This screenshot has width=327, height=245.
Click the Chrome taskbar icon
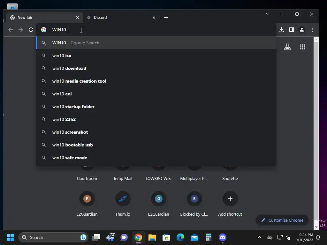pyautogui.click(x=138, y=237)
